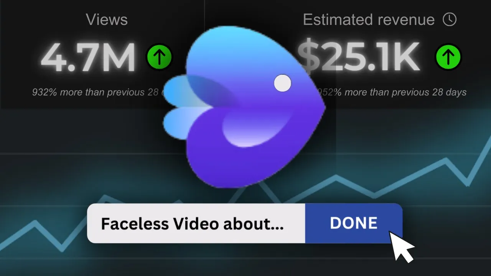Select the Estimated revenue metric label
The width and height of the screenshot is (491, 276).
coord(369,20)
